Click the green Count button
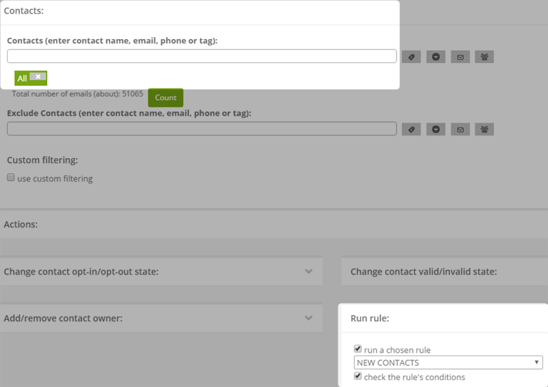Screen dimensions: 548x387 (x=166, y=97)
